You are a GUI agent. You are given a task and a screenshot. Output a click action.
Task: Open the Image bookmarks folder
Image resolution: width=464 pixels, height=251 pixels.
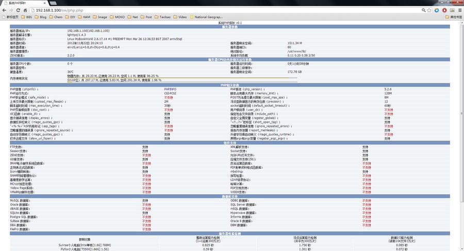tap(100, 17)
